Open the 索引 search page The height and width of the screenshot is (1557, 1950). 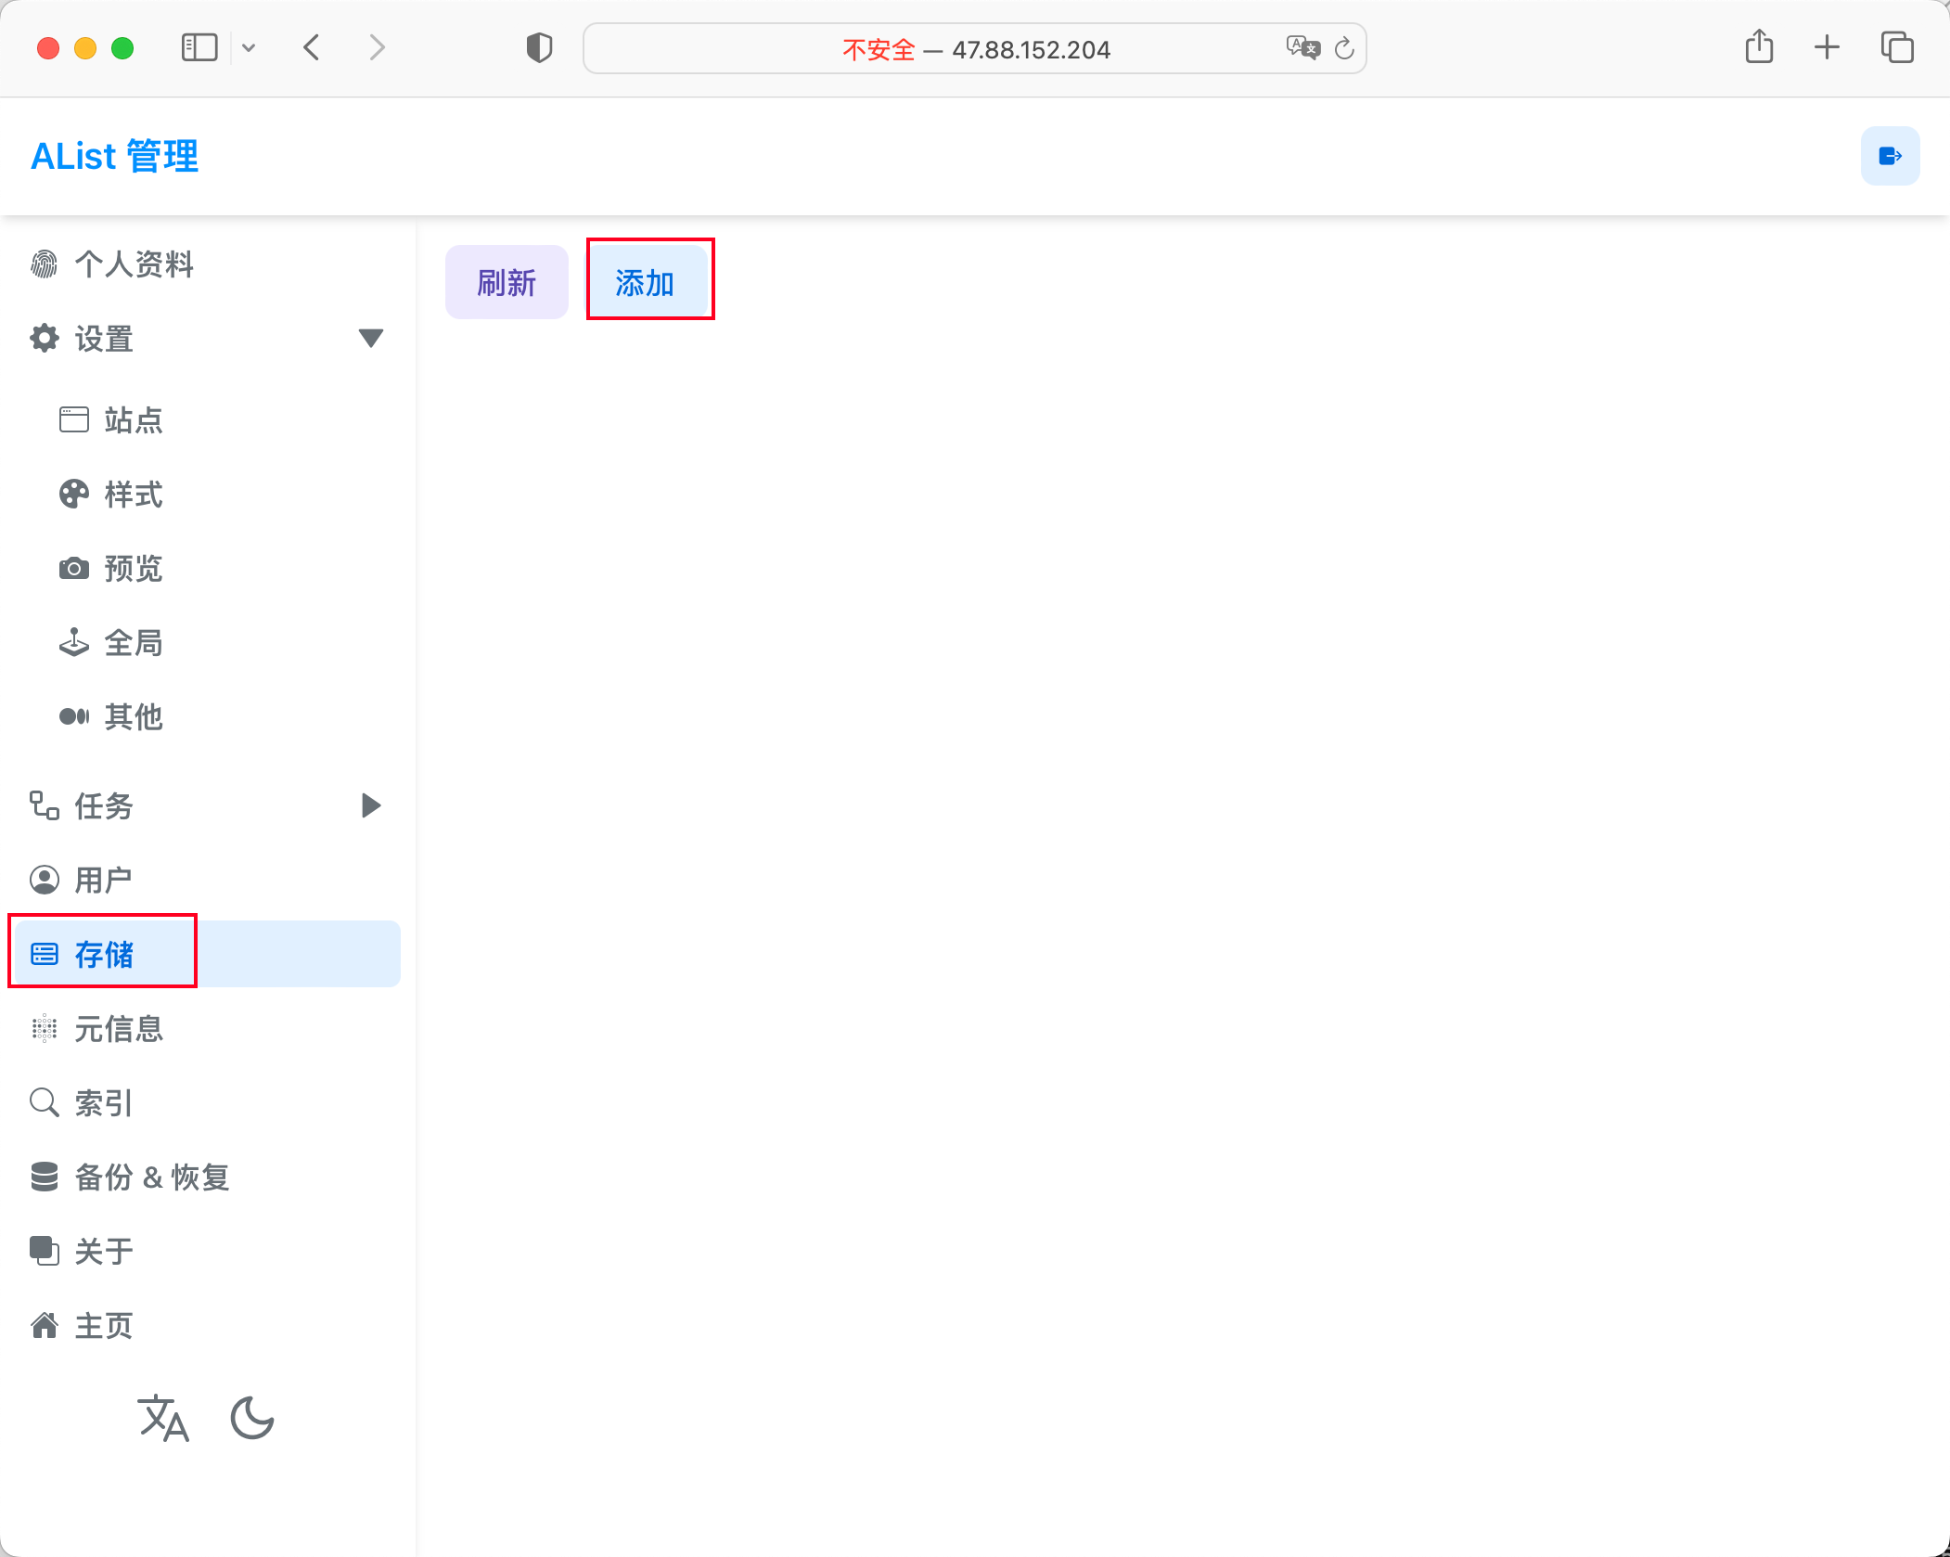coord(102,1103)
